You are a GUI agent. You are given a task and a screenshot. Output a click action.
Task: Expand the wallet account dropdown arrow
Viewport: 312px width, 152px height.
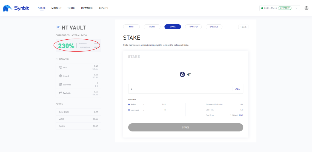pos(296,8)
